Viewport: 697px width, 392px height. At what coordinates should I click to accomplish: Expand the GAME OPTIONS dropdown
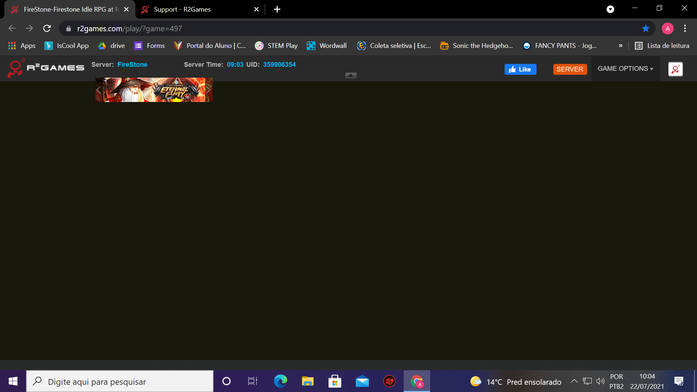point(625,69)
